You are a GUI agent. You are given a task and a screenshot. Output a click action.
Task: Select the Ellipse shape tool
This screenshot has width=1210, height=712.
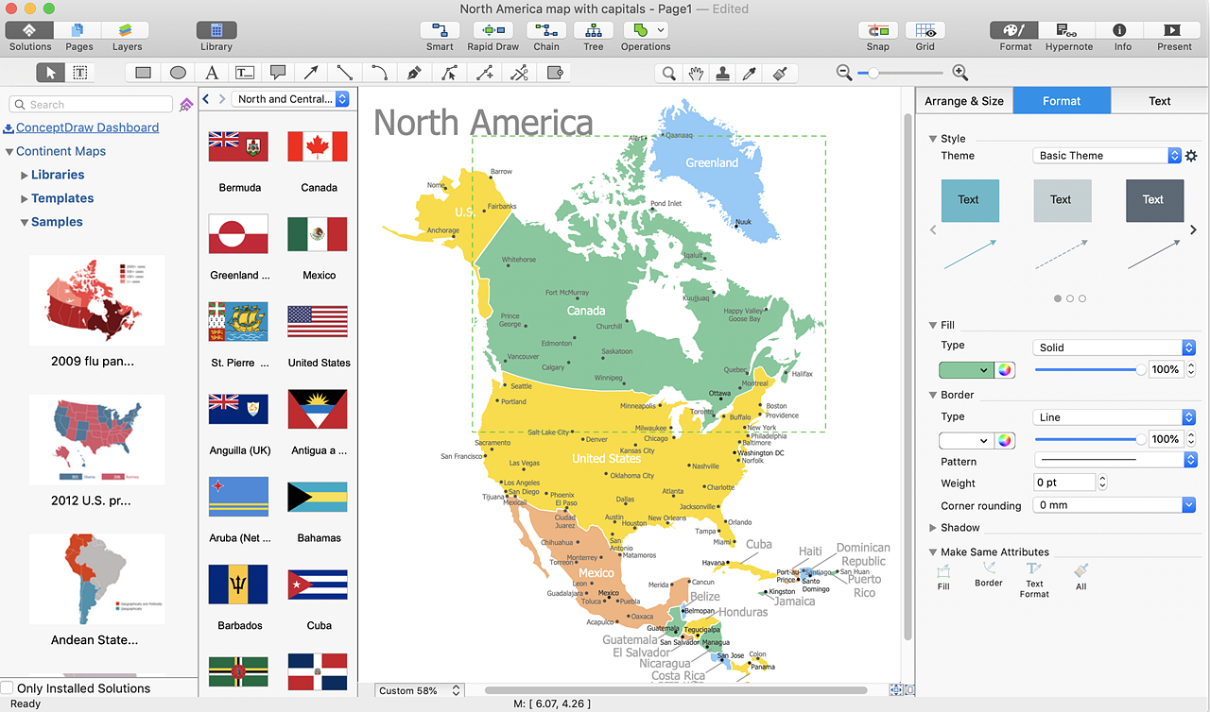click(x=178, y=73)
